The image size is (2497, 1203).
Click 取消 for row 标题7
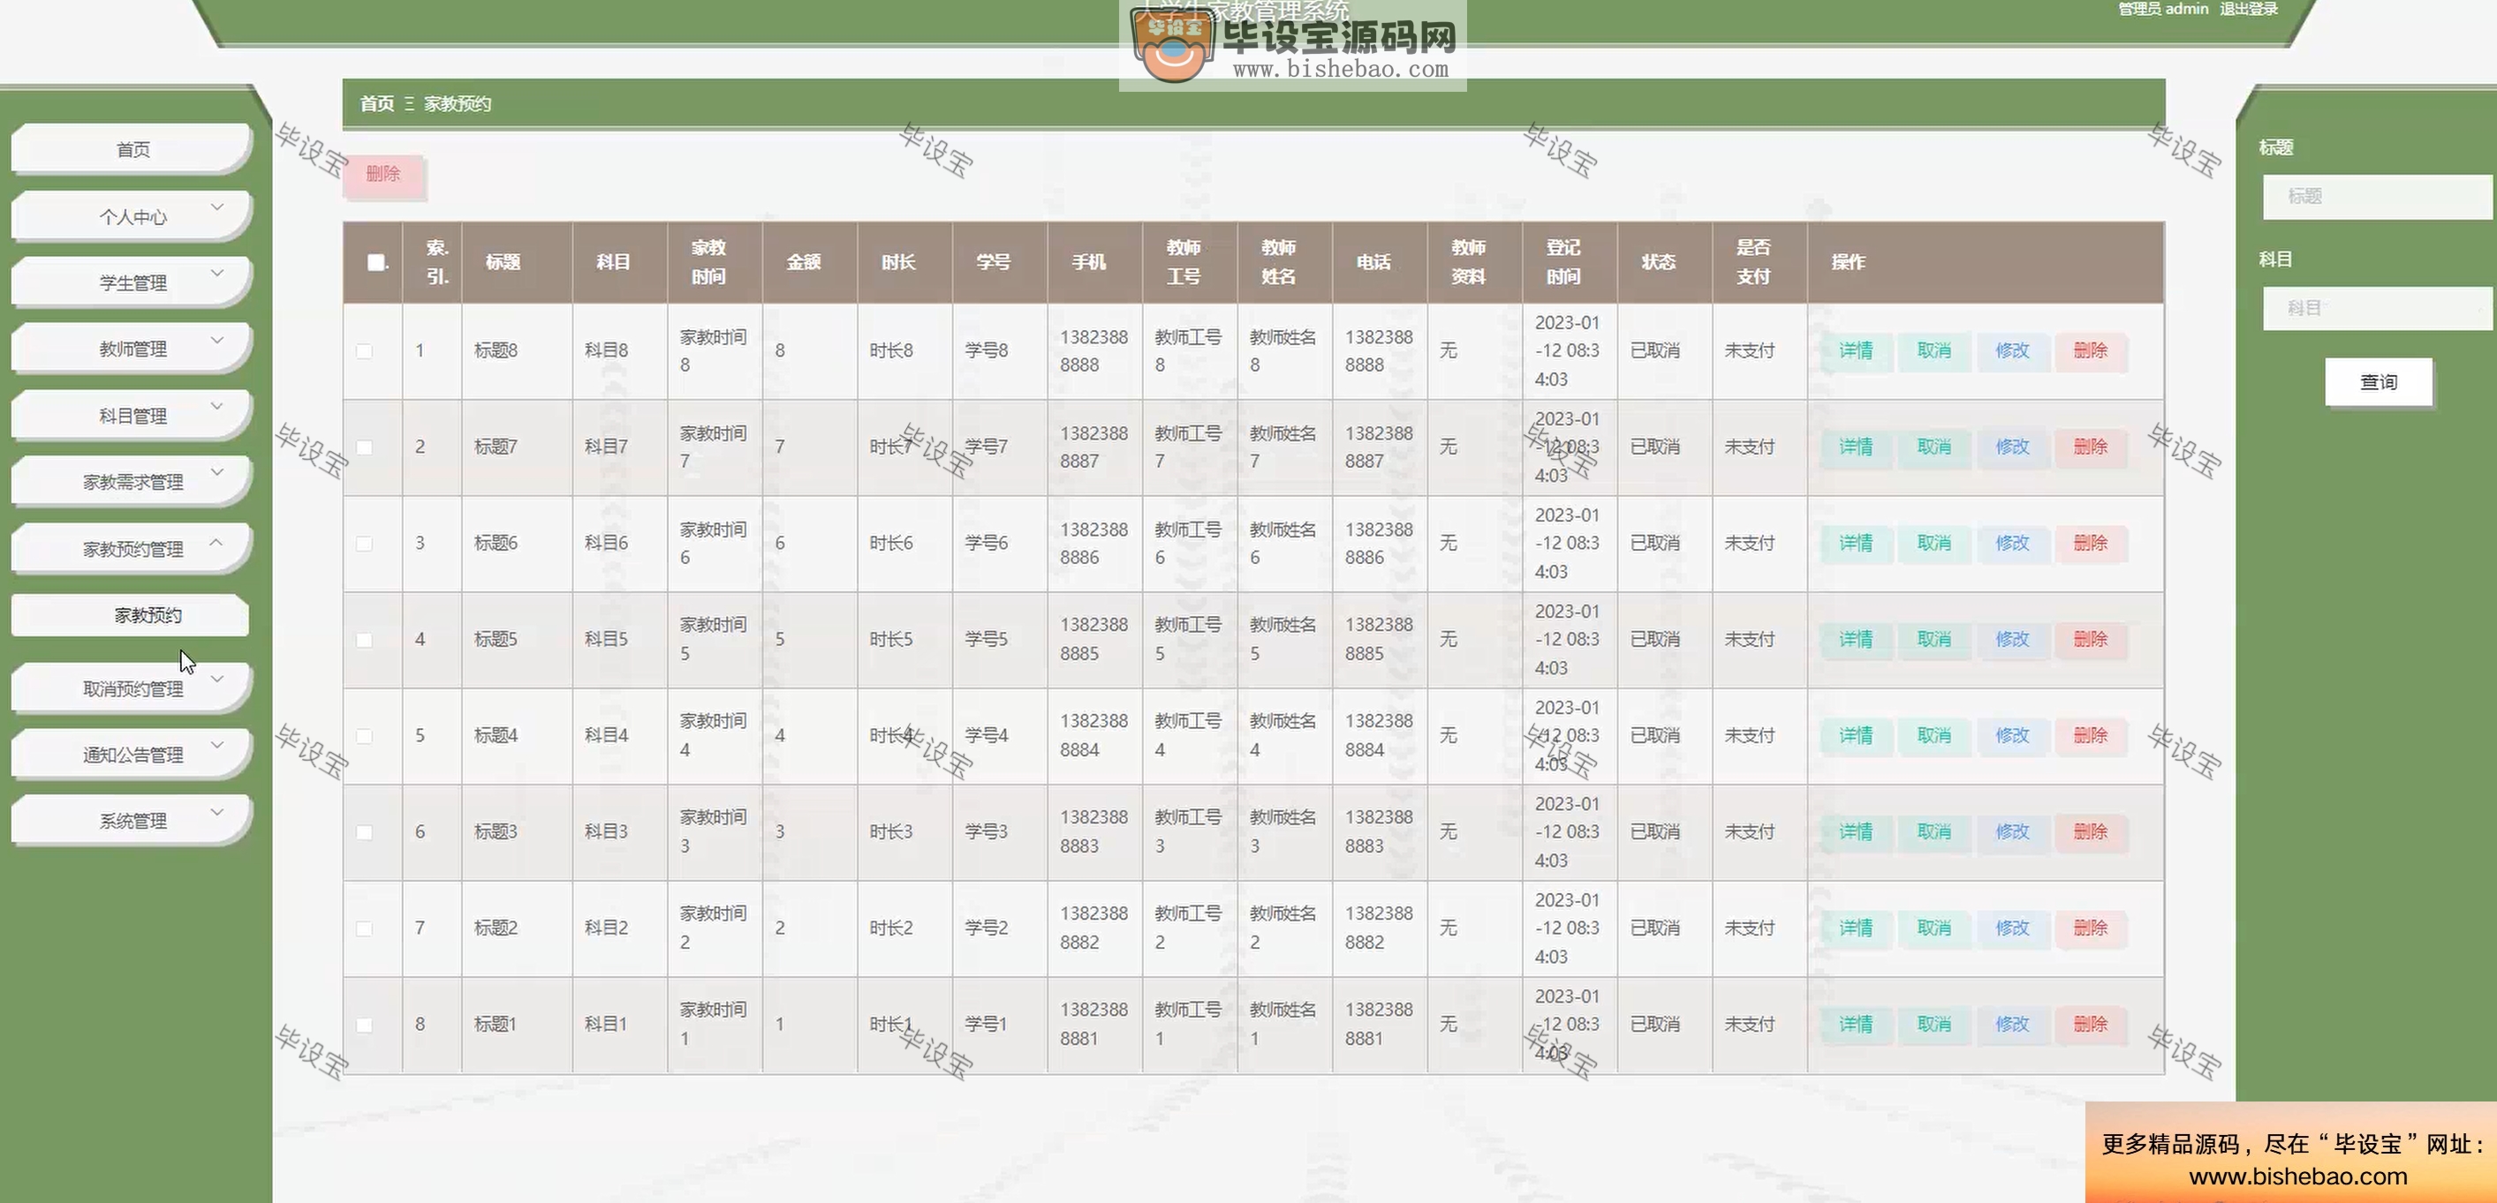coord(1933,447)
